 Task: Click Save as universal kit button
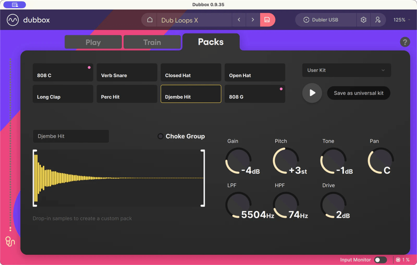[x=359, y=93]
